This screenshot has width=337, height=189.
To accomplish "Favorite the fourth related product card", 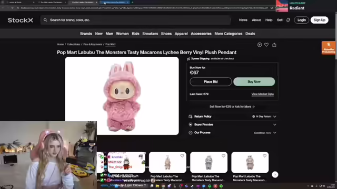I will (x=264, y=156).
